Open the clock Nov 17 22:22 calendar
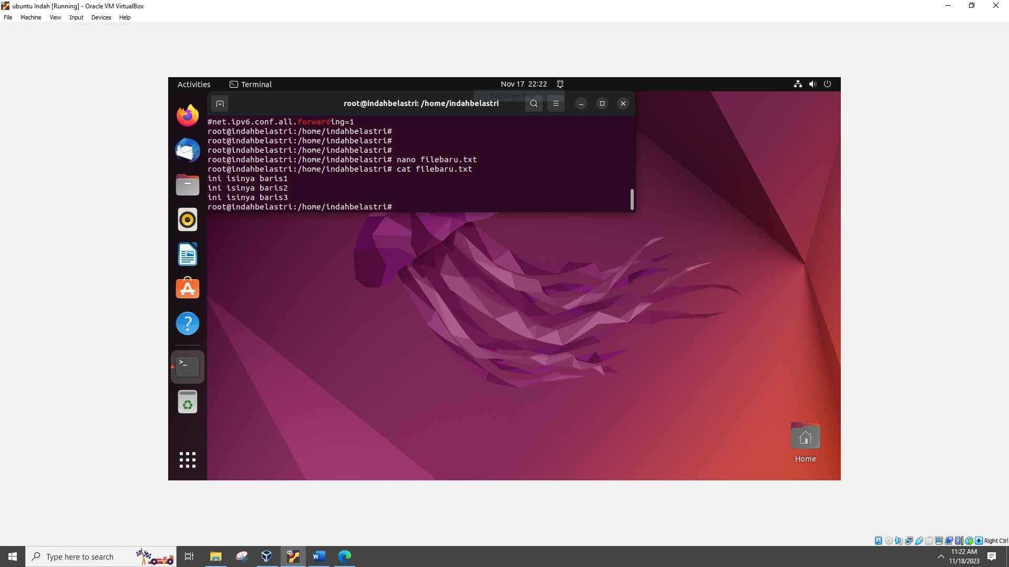Screen dimensions: 1009x567 click(x=523, y=84)
